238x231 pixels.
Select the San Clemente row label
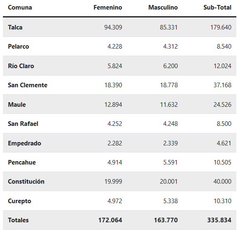tap(28, 85)
